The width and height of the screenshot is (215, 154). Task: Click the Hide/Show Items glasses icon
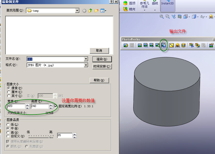202,17
